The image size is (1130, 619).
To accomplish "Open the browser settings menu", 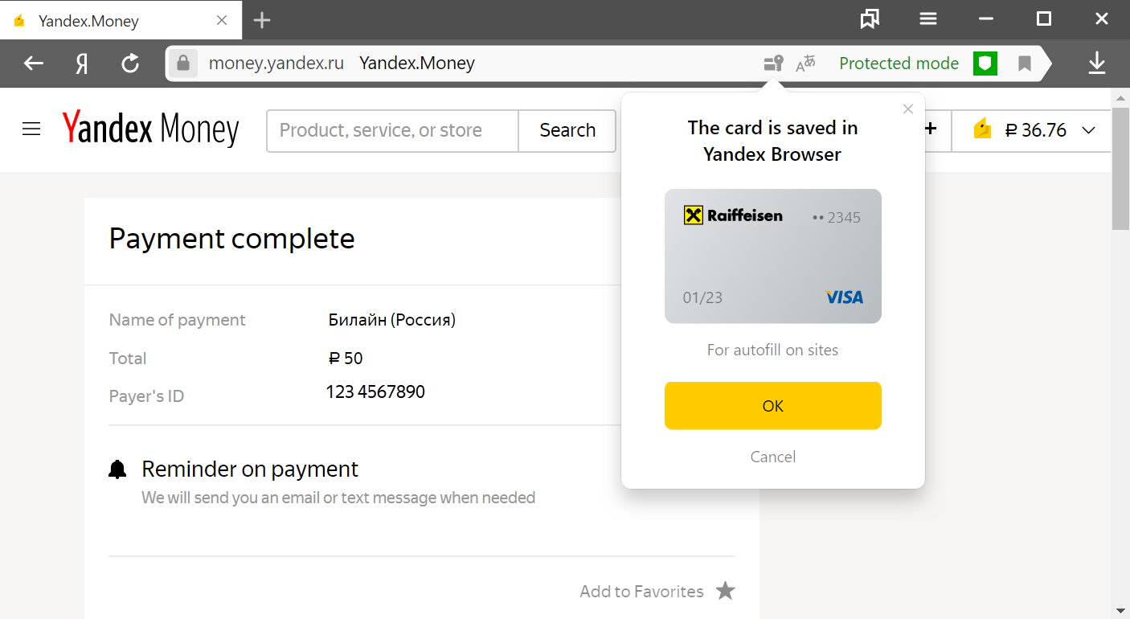I will click(928, 19).
